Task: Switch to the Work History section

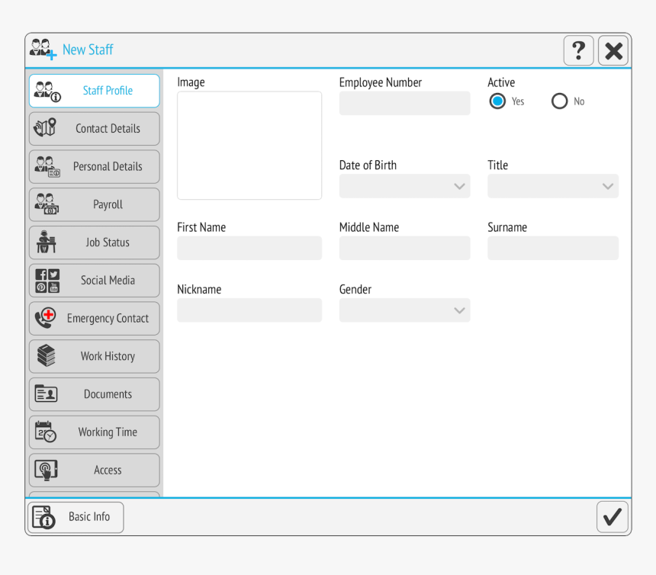Action: coord(94,356)
